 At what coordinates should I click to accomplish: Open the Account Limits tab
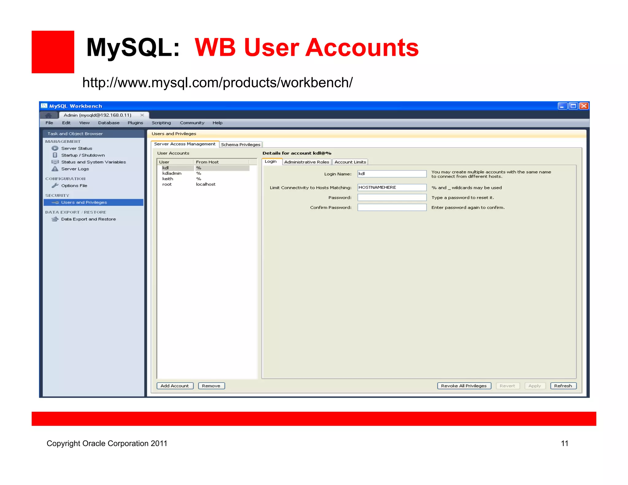[x=350, y=162]
